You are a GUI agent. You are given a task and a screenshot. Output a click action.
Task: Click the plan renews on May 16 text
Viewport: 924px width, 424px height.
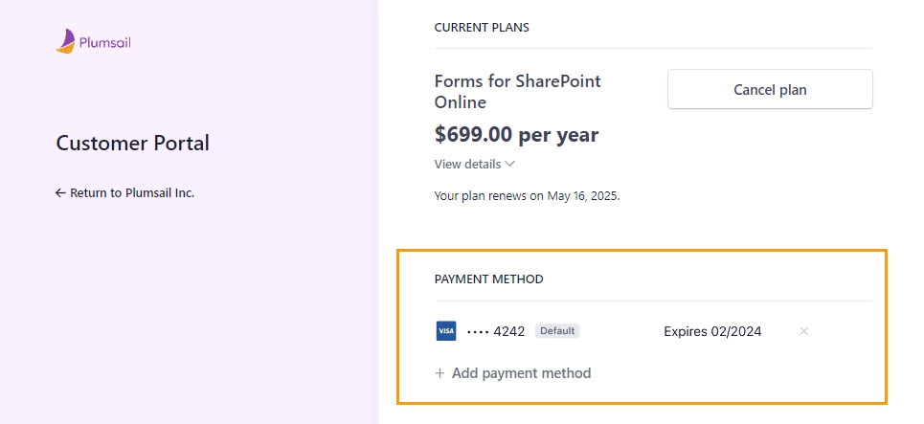tap(527, 196)
